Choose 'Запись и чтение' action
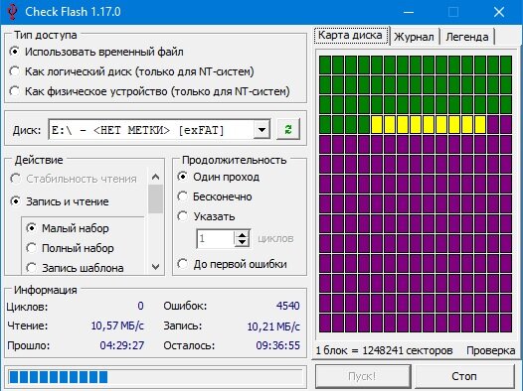523x391 pixels. pyautogui.click(x=60, y=201)
